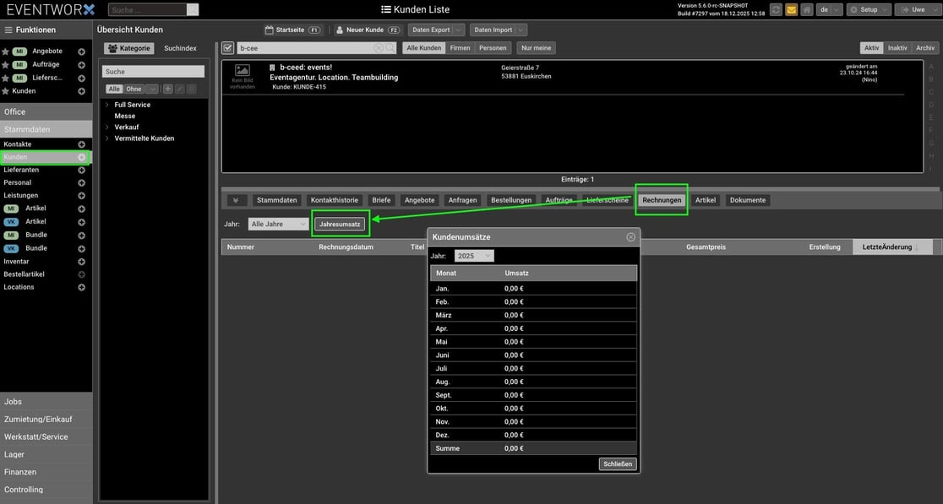Screen dimensions: 943x504
Task: Open the 2025 year dropdown in dialog
Action: coord(474,256)
